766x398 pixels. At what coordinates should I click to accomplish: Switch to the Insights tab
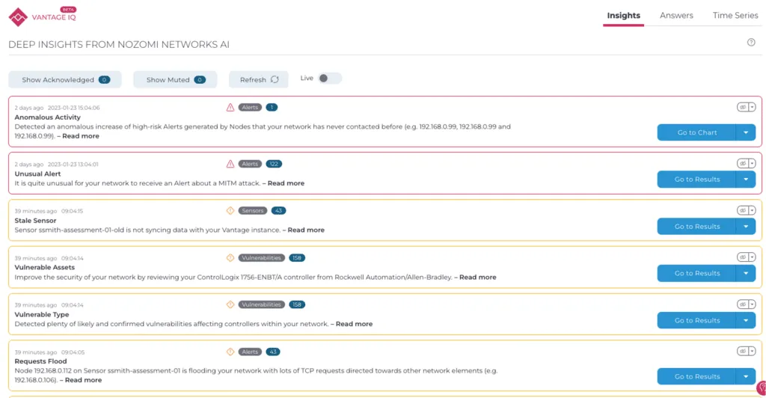coord(623,16)
